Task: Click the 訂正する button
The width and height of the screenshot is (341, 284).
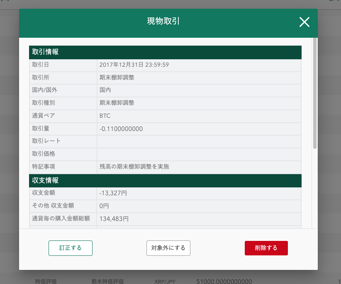Action: (71, 248)
